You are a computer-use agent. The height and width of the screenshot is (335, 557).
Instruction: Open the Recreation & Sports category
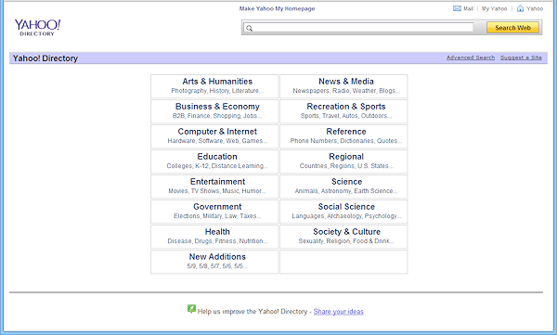(x=346, y=107)
